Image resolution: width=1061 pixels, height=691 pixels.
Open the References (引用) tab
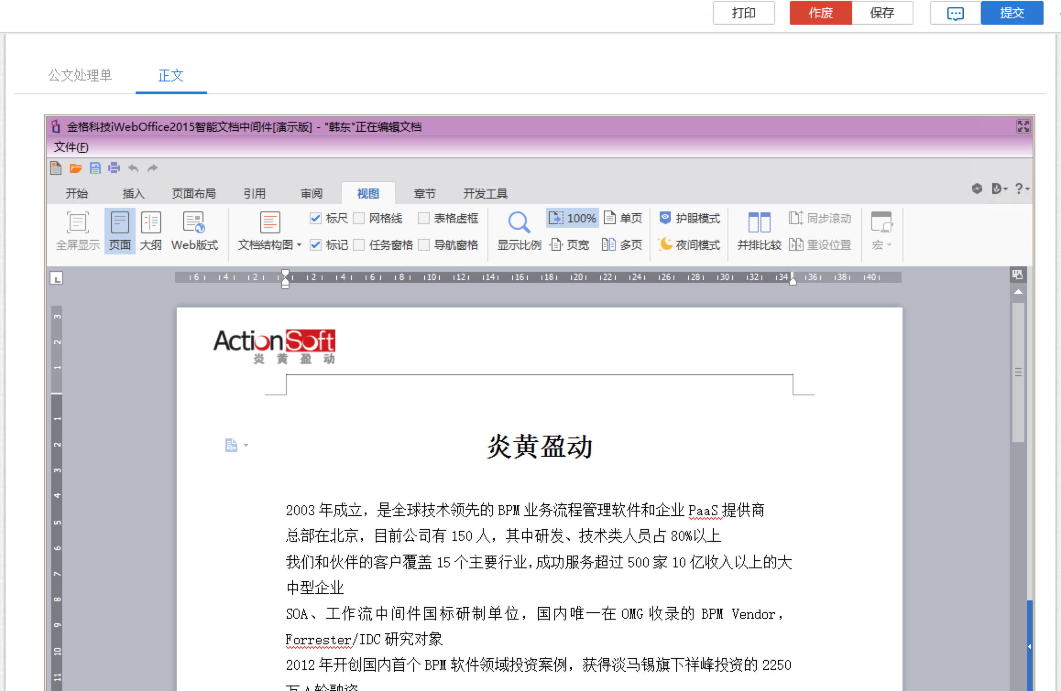point(254,194)
